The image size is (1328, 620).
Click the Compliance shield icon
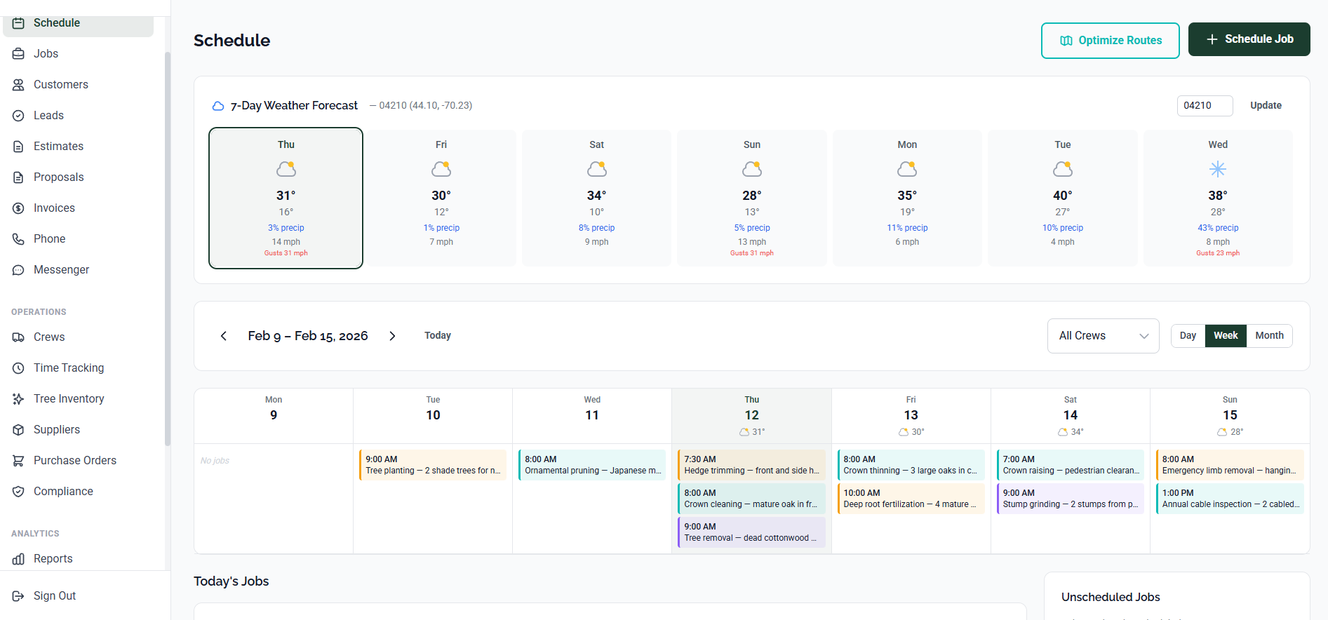tap(18, 492)
